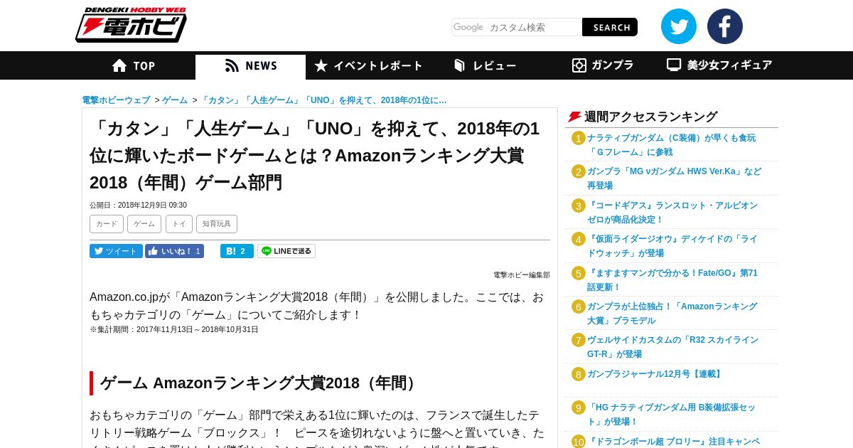This screenshot has width=853, height=448.
Task: Select the ゲーム tag button
Action: pos(144,224)
